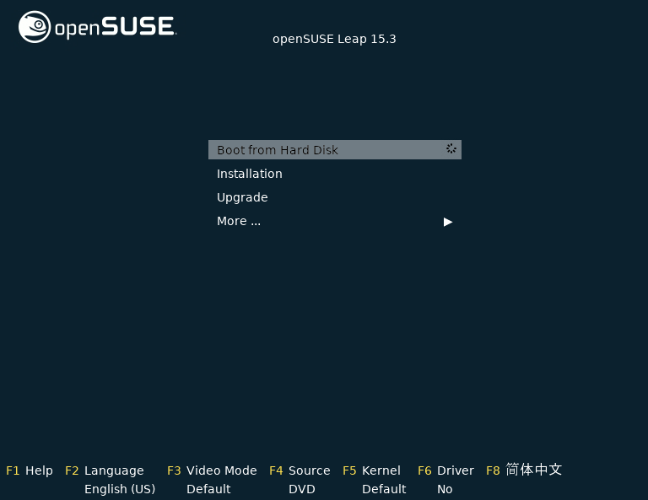Click the openSUSE Leap 15.3 title text
The image size is (648, 500).
pos(334,40)
